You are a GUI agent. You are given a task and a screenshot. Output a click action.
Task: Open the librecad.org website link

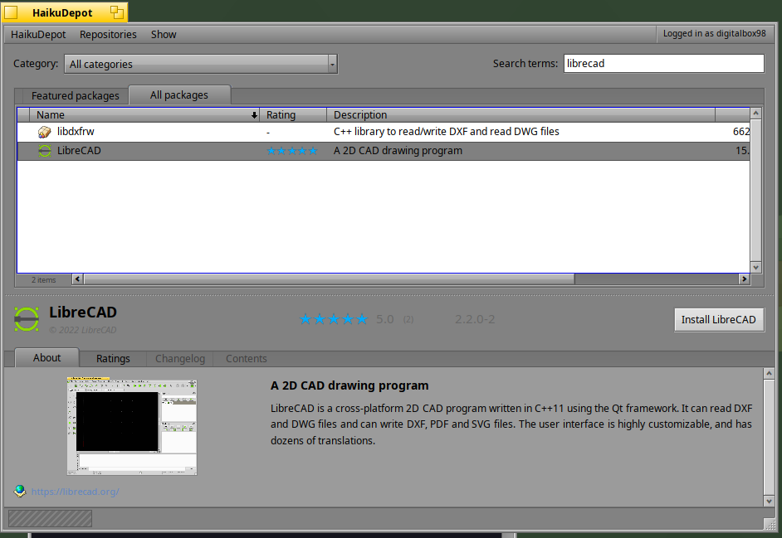76,492
